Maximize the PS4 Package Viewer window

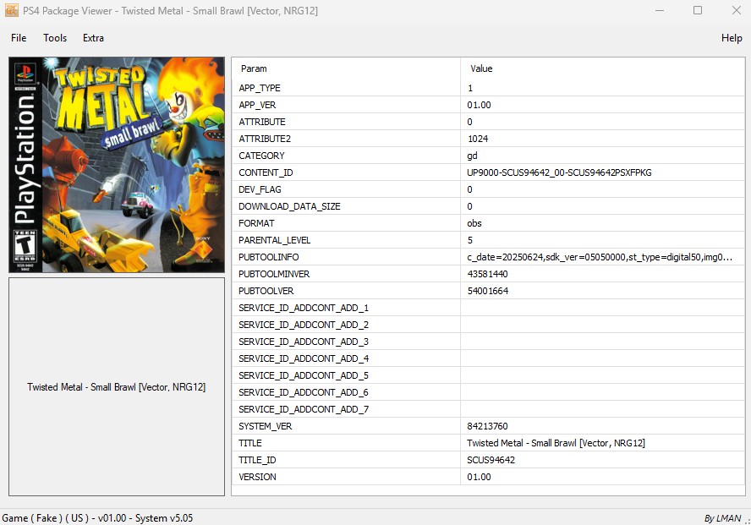pyautogui.click(x=698, y=10)
